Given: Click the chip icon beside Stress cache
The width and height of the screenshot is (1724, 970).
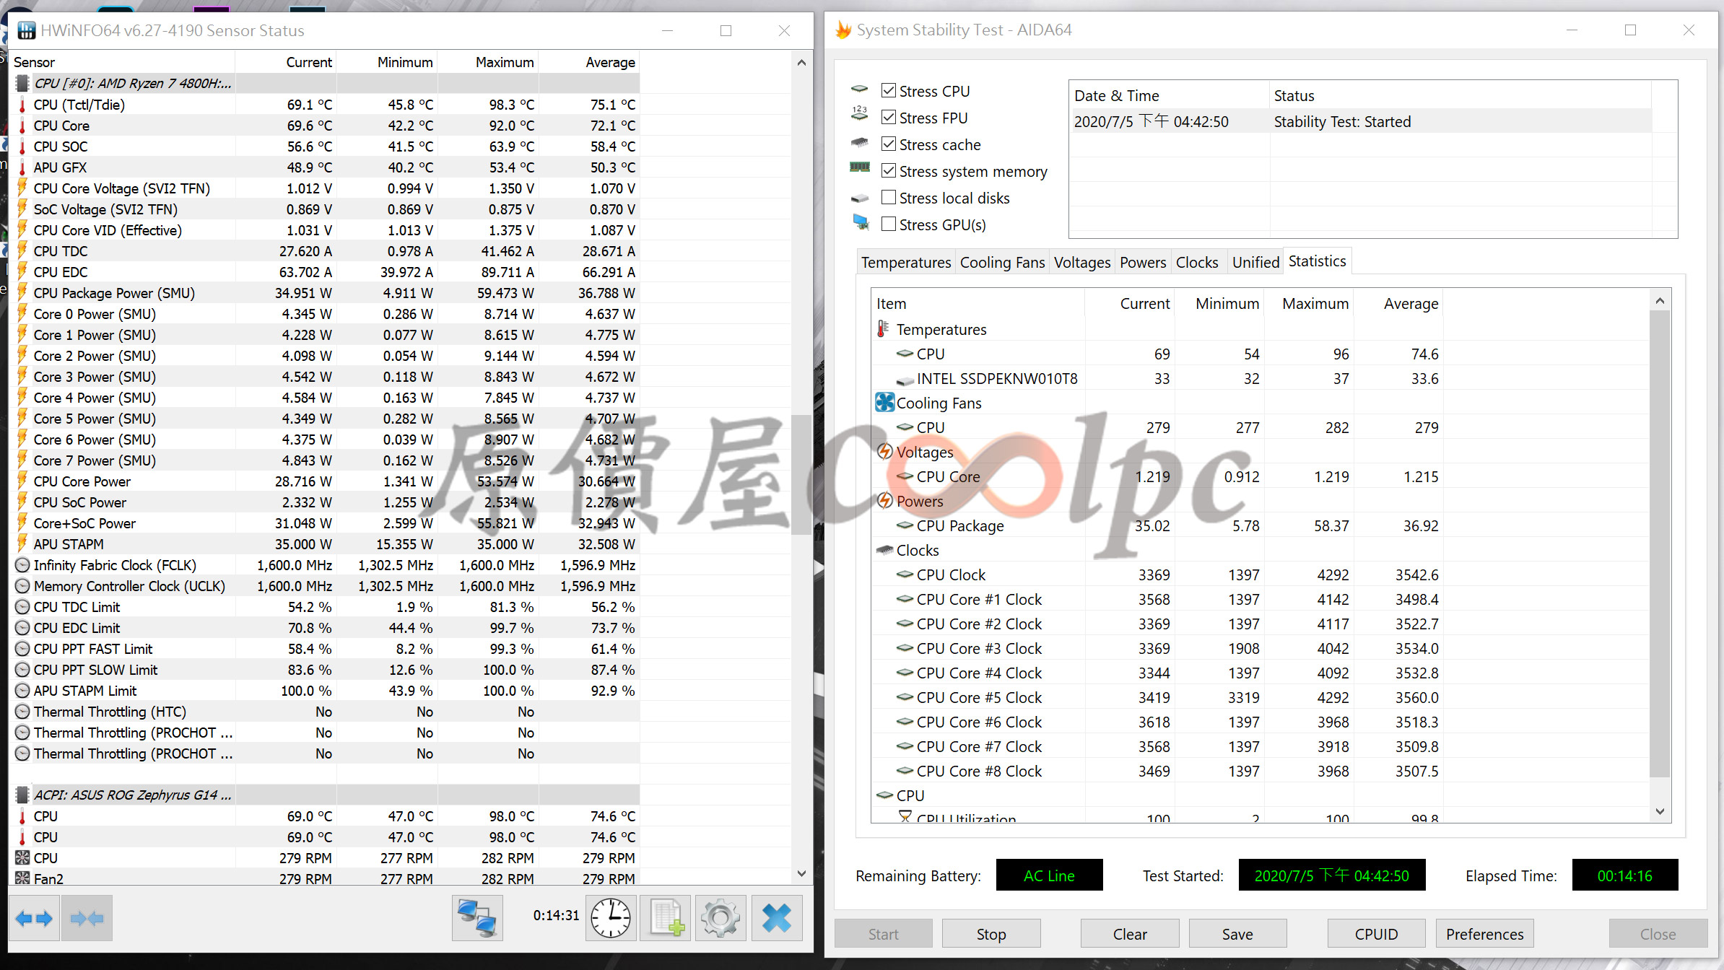Looking at the screenshot, I should [x=859, y=143].
